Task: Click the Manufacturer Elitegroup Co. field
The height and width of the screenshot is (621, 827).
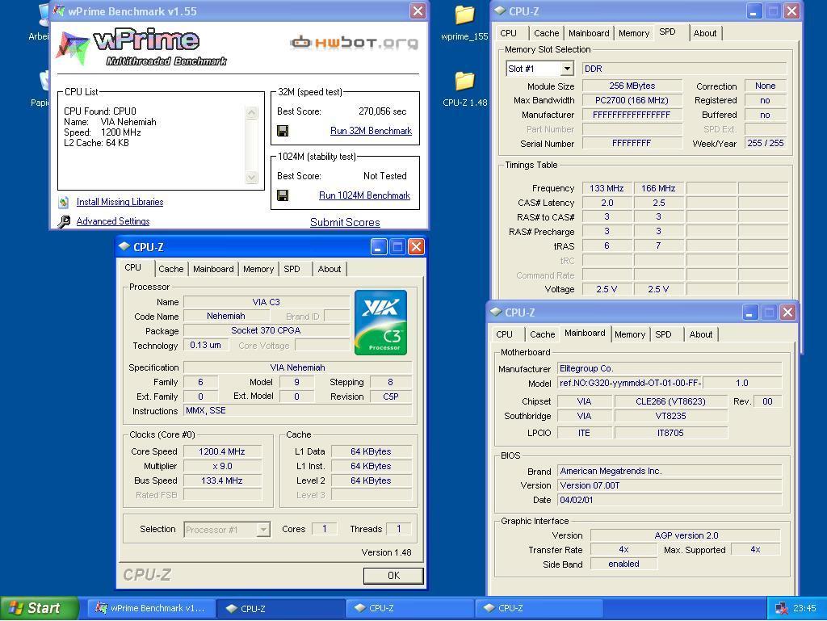Action: point(670,368)
